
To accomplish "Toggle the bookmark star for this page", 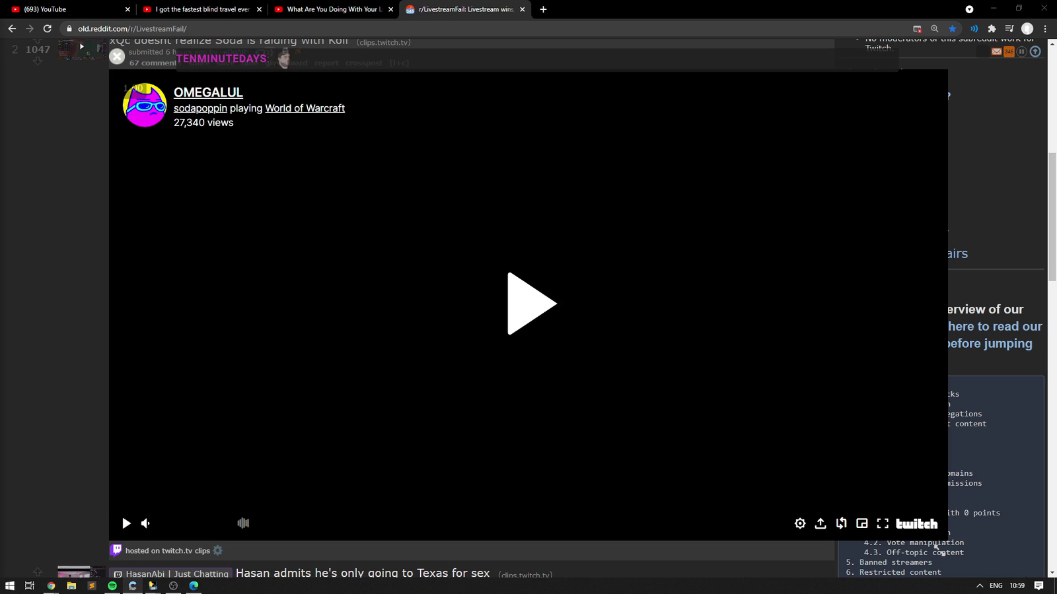I will tap(952, 28).
